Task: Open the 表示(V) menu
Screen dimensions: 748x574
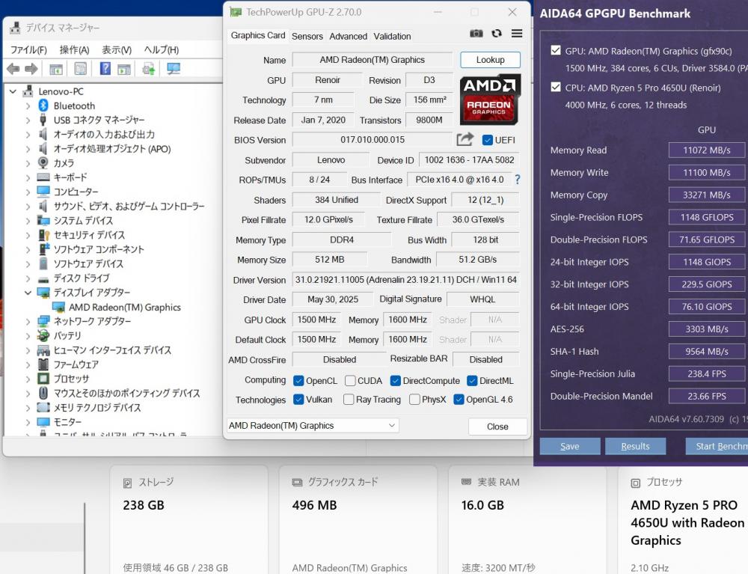Action: [x=117, y=49]
